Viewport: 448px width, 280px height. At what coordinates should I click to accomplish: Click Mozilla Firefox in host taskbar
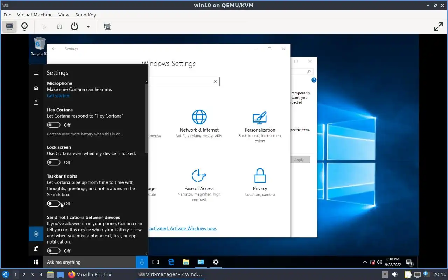click(90, 274)
